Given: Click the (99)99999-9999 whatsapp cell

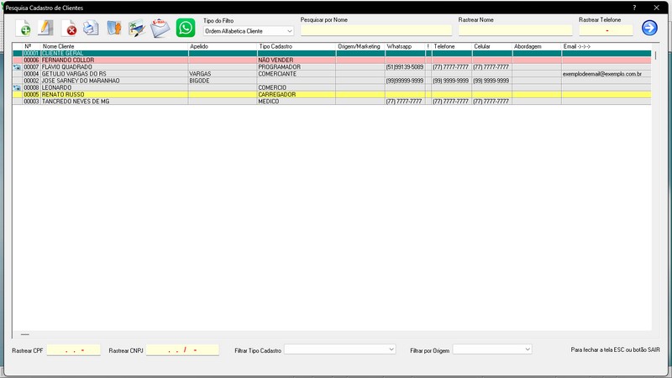Looking at the screenshot, I should [x=405, y=81].
